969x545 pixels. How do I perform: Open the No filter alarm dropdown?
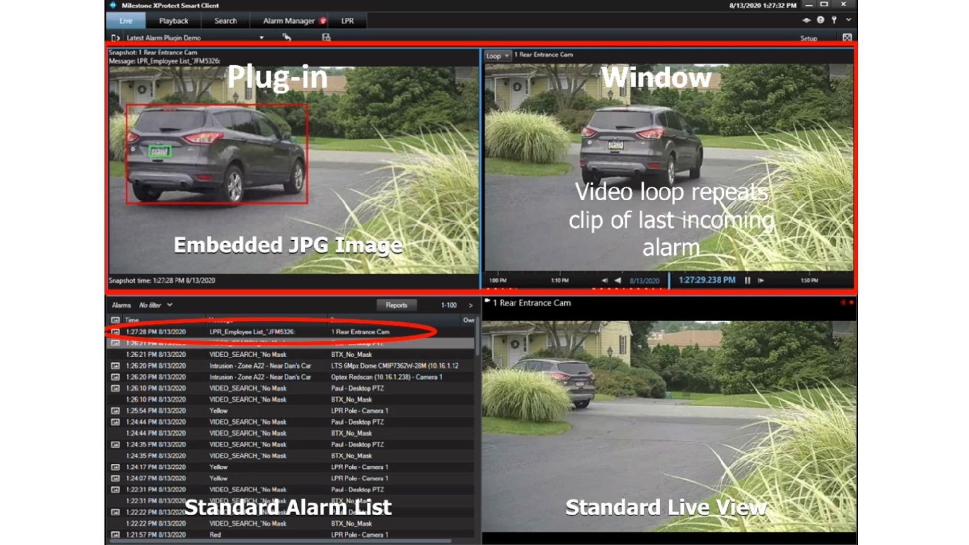point(156,305)
